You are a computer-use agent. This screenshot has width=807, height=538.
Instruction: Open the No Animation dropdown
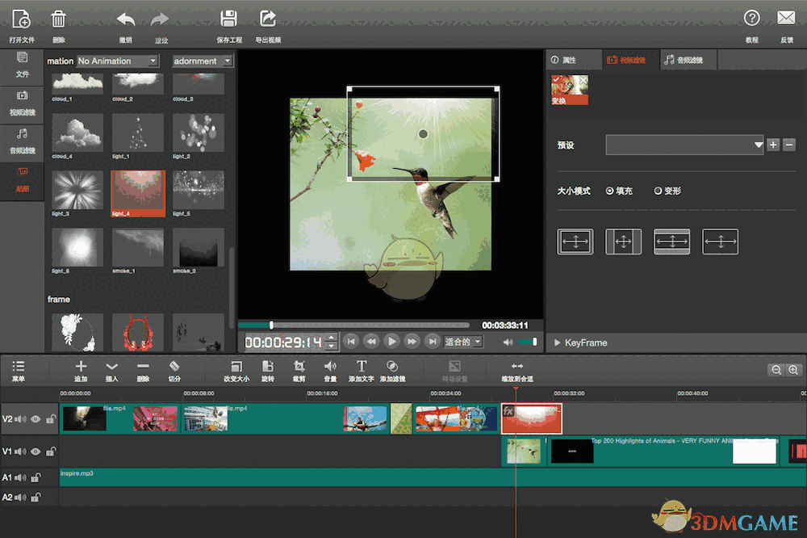click(x=118, y=61)
